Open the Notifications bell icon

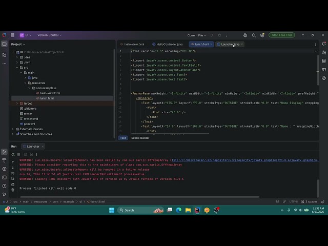[324, 44]
